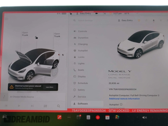This screenshot has height=126, width=168.
Task: Unmute the volume speaker icon
Action: tap(145, 118)
